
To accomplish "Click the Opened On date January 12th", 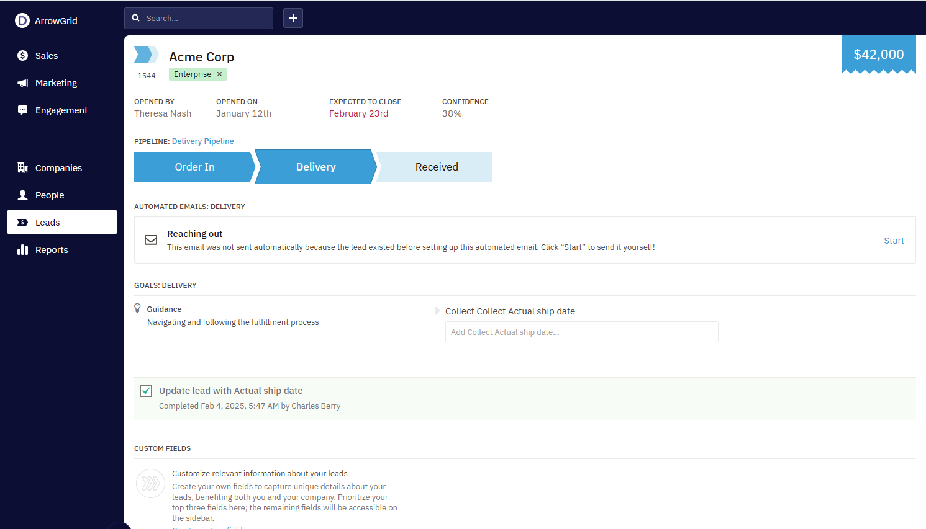I will coord(243,113).
